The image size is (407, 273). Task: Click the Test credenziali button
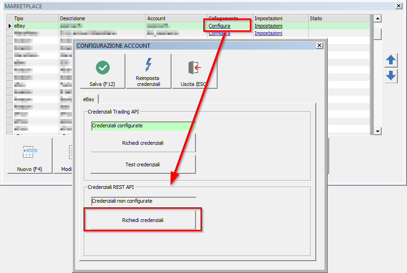coord(143,165)
